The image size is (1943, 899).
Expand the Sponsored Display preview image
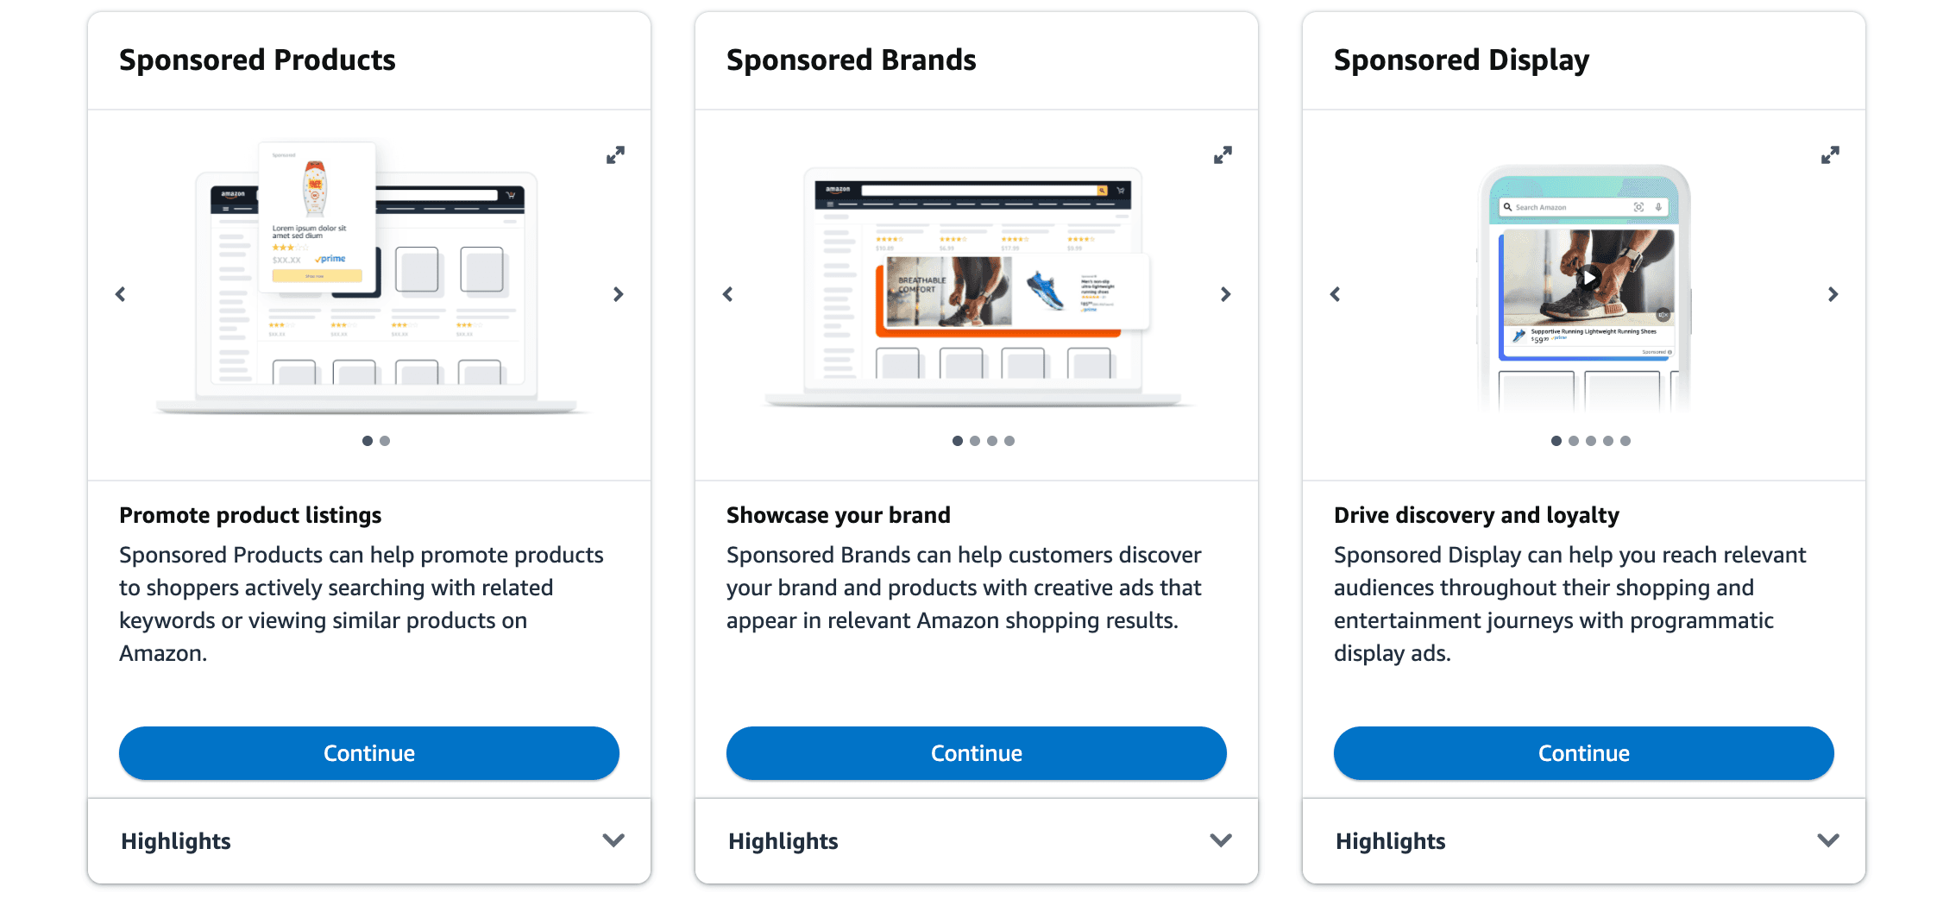1831,155
